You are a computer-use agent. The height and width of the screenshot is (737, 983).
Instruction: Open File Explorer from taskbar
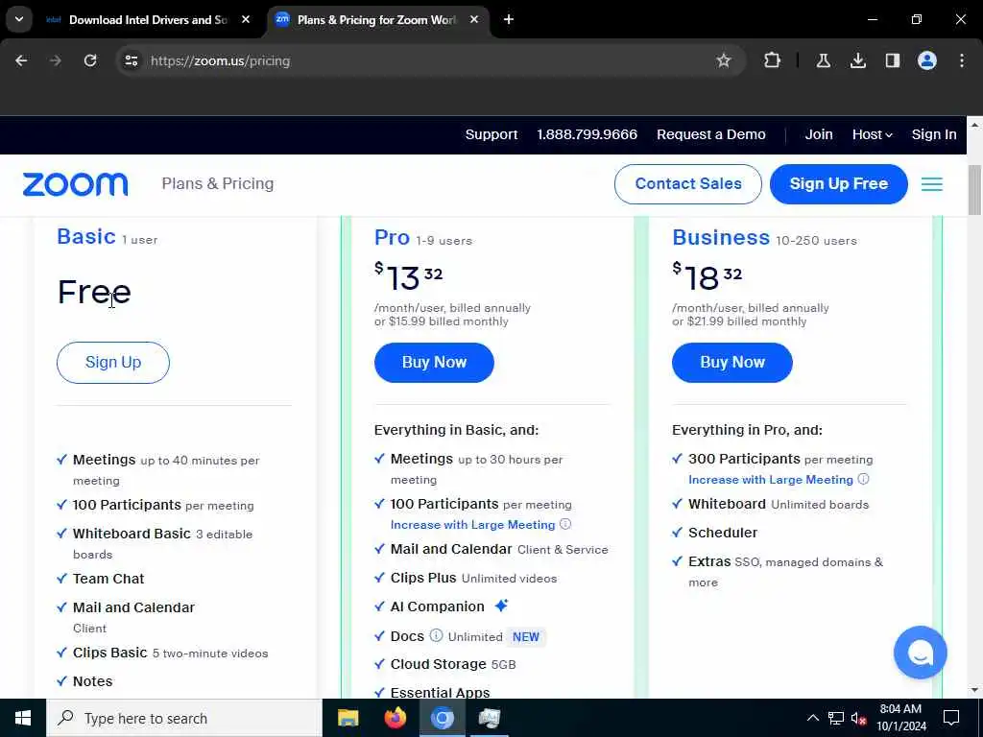[348, 718]
